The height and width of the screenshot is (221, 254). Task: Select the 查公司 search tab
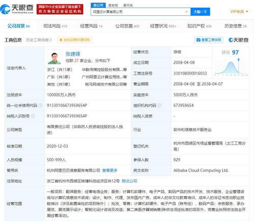[x=98, y=5]
